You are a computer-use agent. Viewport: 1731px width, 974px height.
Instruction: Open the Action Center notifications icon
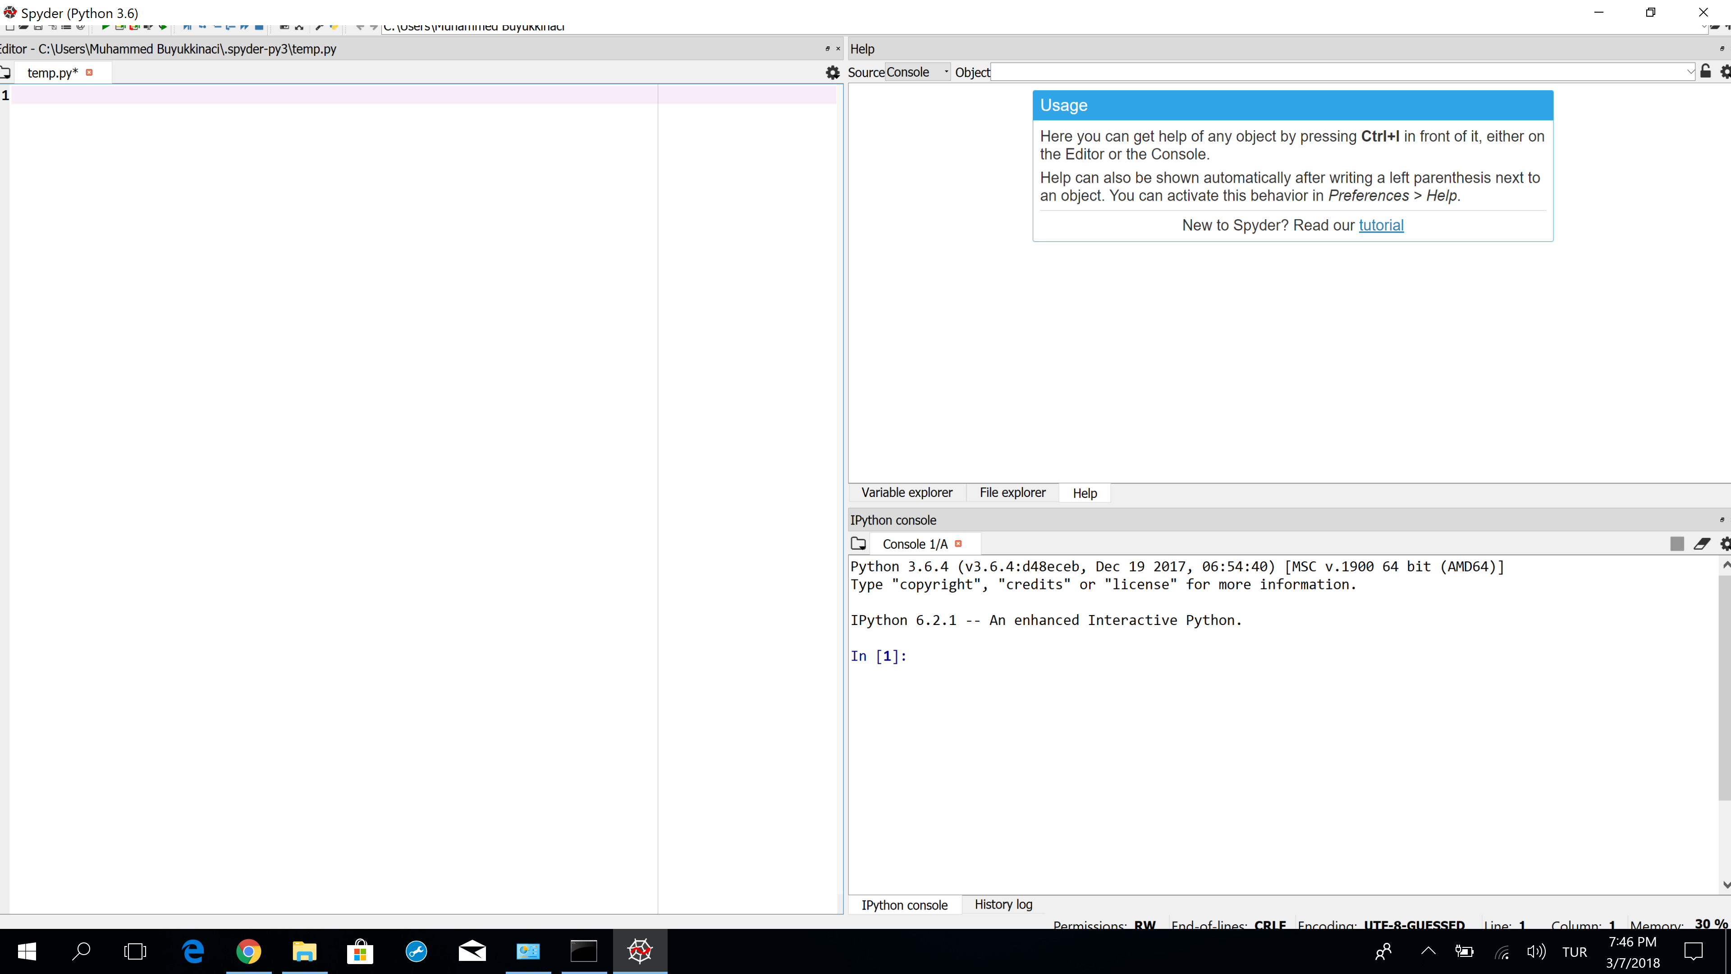[1694, 952]
